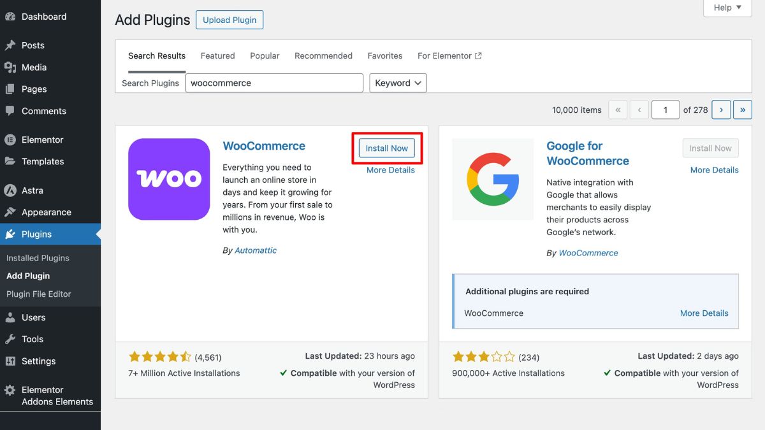Open More Details under WooCommerce Install Now

(391, 170)
